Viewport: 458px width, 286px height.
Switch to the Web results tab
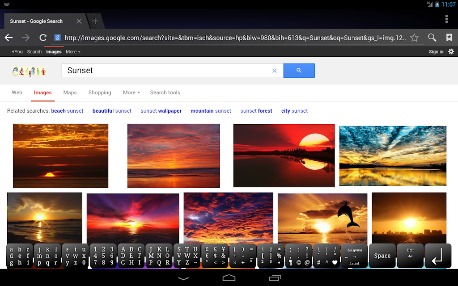17,93
